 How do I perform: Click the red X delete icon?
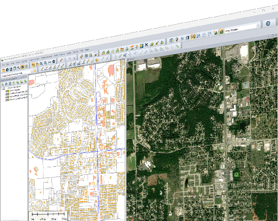[69, 59]
